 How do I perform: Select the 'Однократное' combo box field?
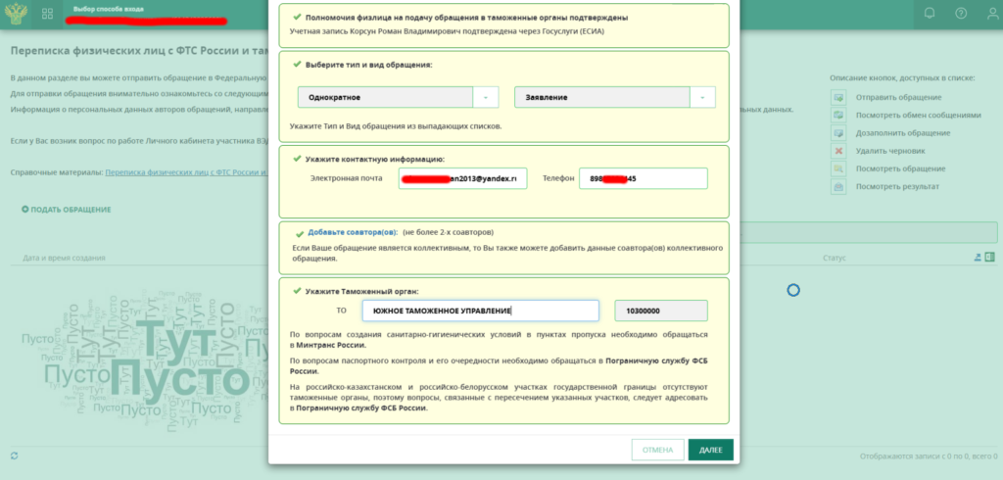[398, 97]
